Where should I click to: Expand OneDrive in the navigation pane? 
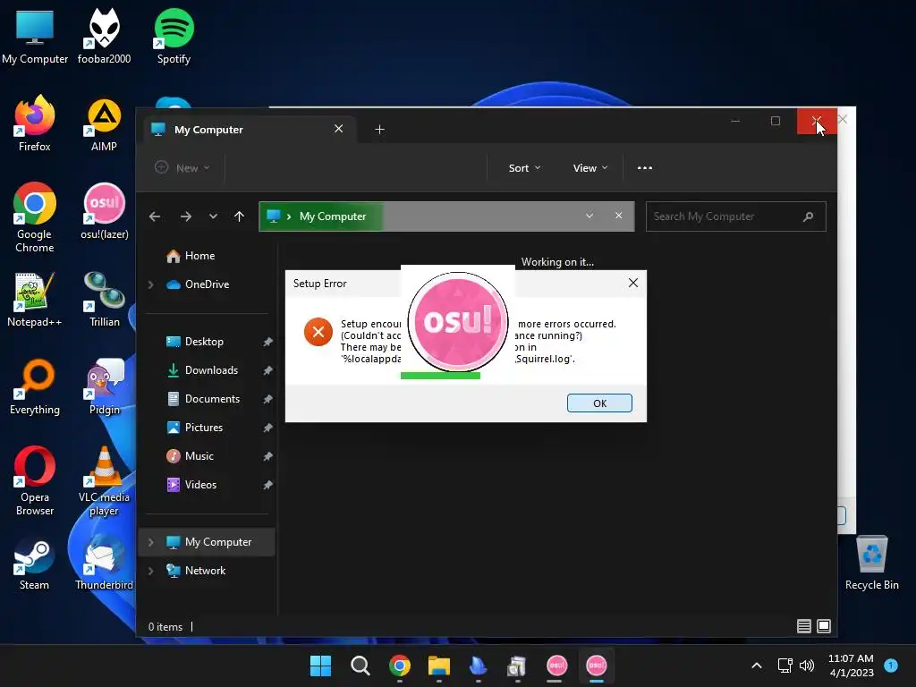(150, 284)
